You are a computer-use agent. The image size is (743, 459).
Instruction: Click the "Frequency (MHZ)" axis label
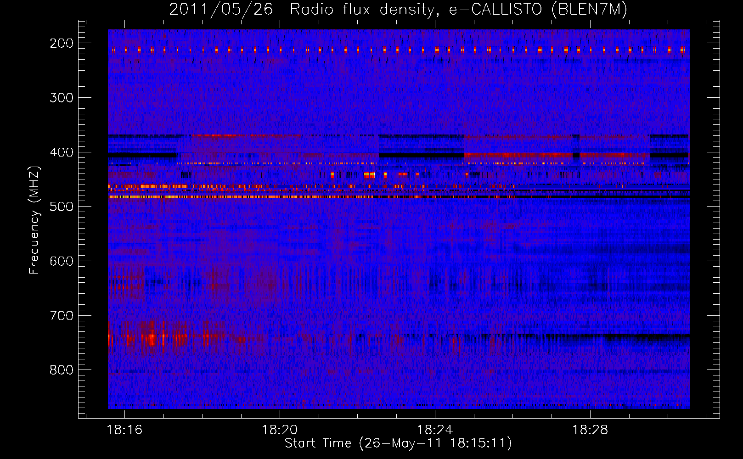tap(34, 220)
